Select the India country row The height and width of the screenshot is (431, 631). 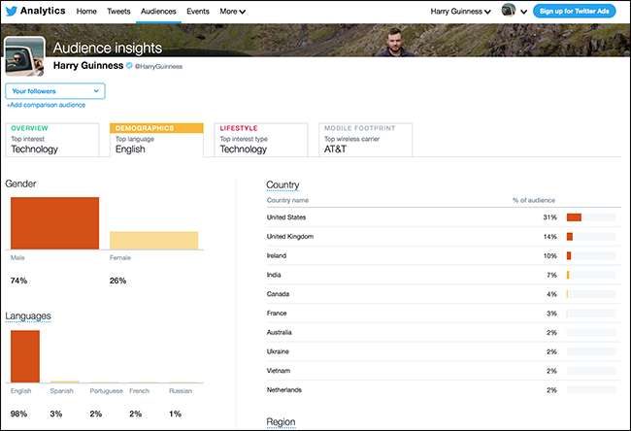(443, 275)
